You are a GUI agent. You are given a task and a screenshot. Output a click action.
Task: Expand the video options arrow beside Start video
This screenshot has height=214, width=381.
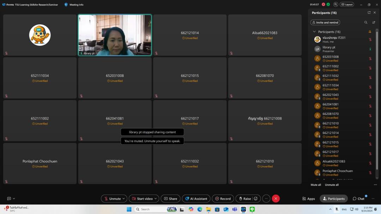[156, 198]
